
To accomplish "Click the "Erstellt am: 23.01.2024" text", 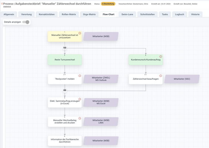I will tap(161, 4).
